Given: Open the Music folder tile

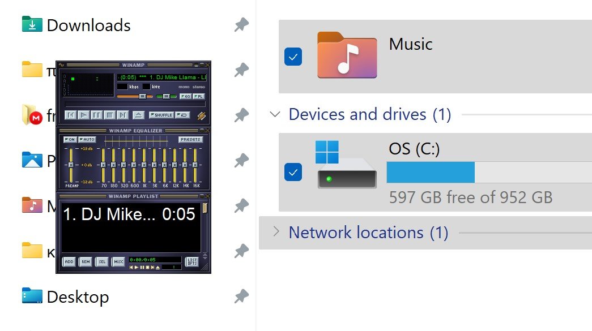Looking at the screenshot, I should point(435,57).
